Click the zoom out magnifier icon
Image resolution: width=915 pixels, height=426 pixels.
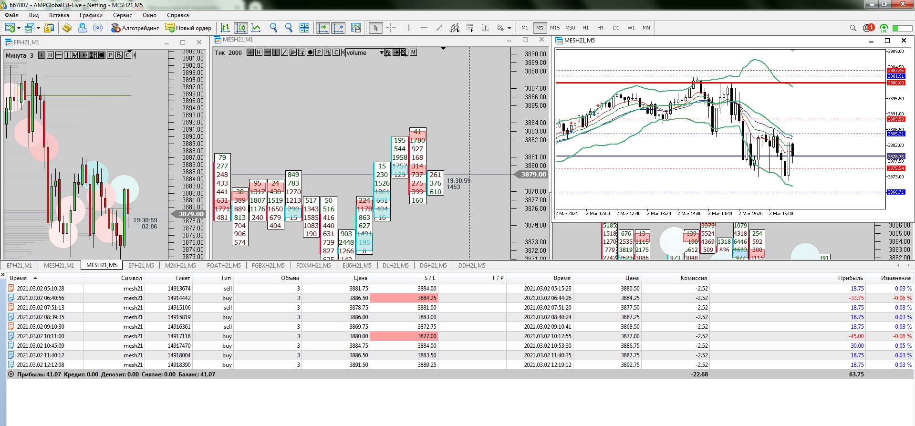pos(289,28)
